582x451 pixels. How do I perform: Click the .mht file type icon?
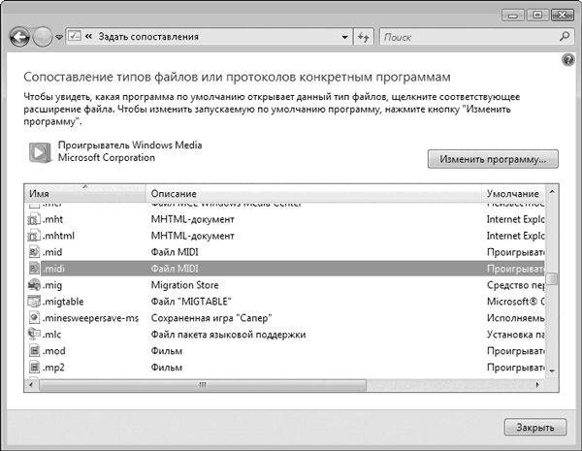pyautogui.click(x=33, y=219)
